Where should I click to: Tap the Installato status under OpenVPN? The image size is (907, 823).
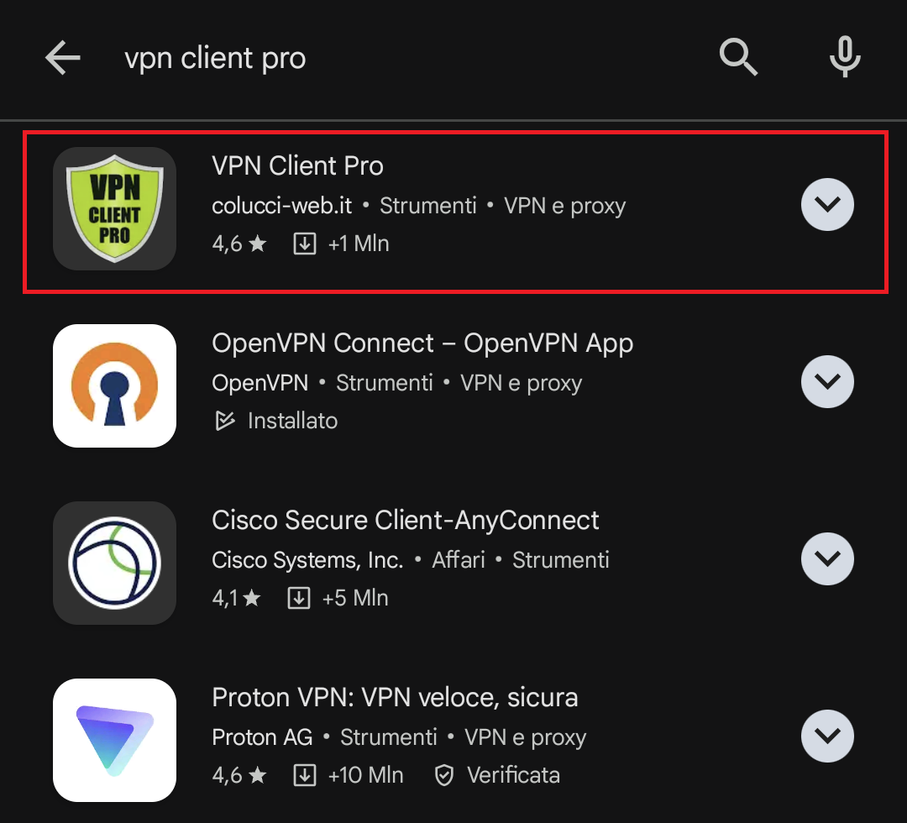(276, 421)
